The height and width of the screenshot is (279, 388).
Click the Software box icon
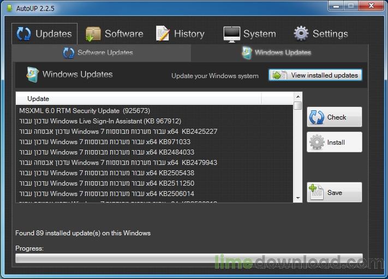(x=93, y=34)
